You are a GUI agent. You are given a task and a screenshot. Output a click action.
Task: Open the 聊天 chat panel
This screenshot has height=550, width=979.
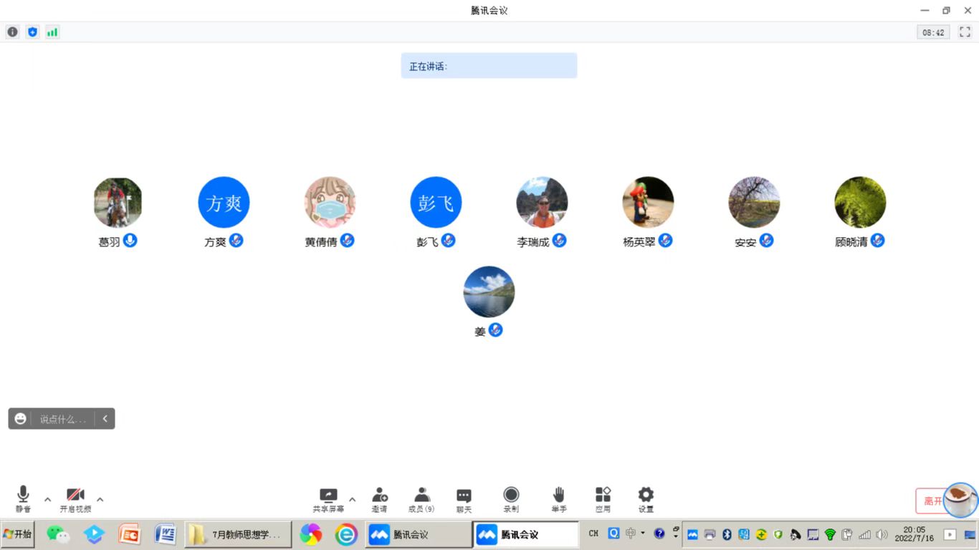pyautogui.click(x=464, y=501)
